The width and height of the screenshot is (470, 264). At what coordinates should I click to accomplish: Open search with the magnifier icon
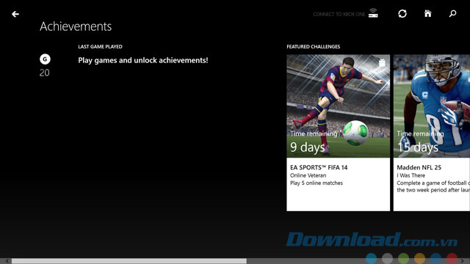pyautogui.click(x=452, y=13)
